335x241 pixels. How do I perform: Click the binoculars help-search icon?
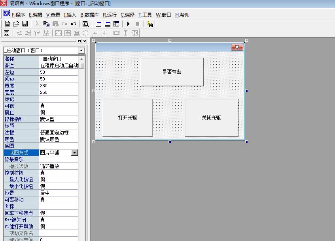click(150, 24)
